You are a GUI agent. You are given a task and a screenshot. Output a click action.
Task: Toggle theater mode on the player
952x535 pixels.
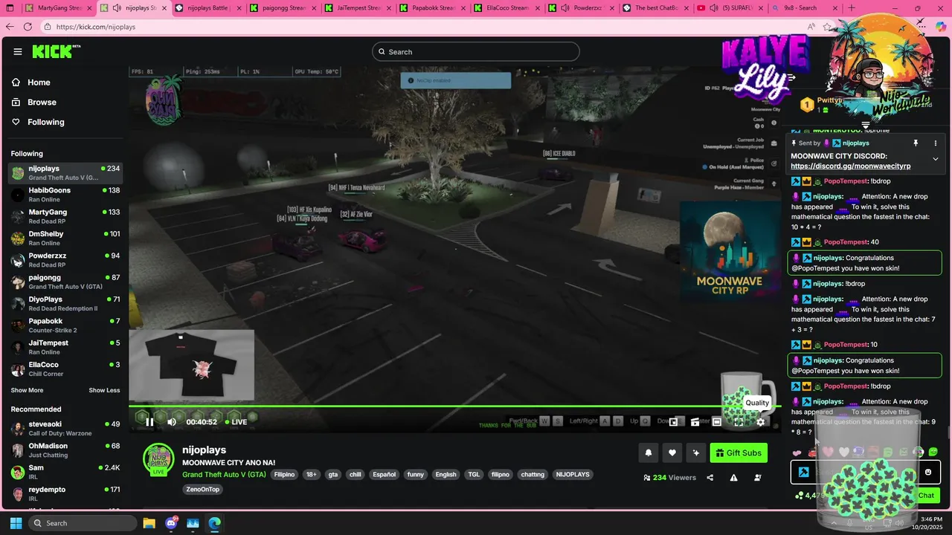pos(716,422)
